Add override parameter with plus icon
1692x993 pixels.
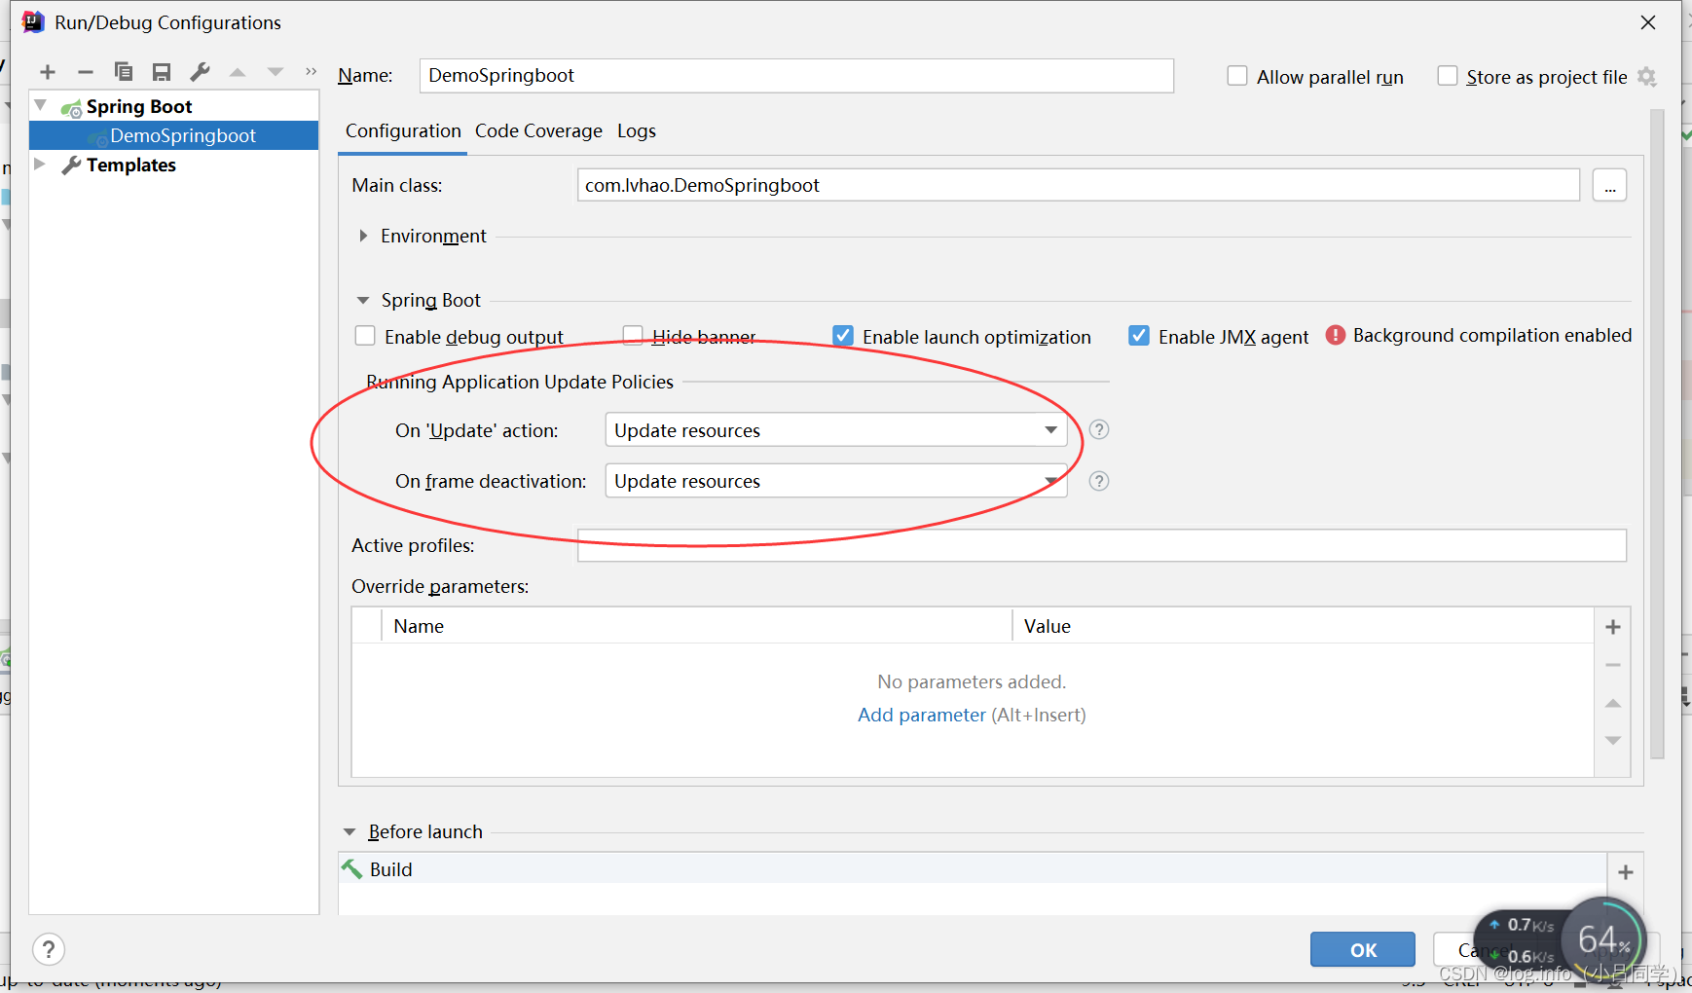(x=1613, y=627)
